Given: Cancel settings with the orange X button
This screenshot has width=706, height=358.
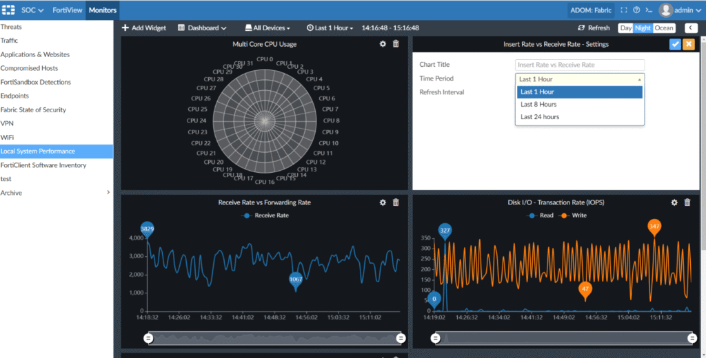Looking at the screenshot, I should pyautogui.click(x=688, y=44).
